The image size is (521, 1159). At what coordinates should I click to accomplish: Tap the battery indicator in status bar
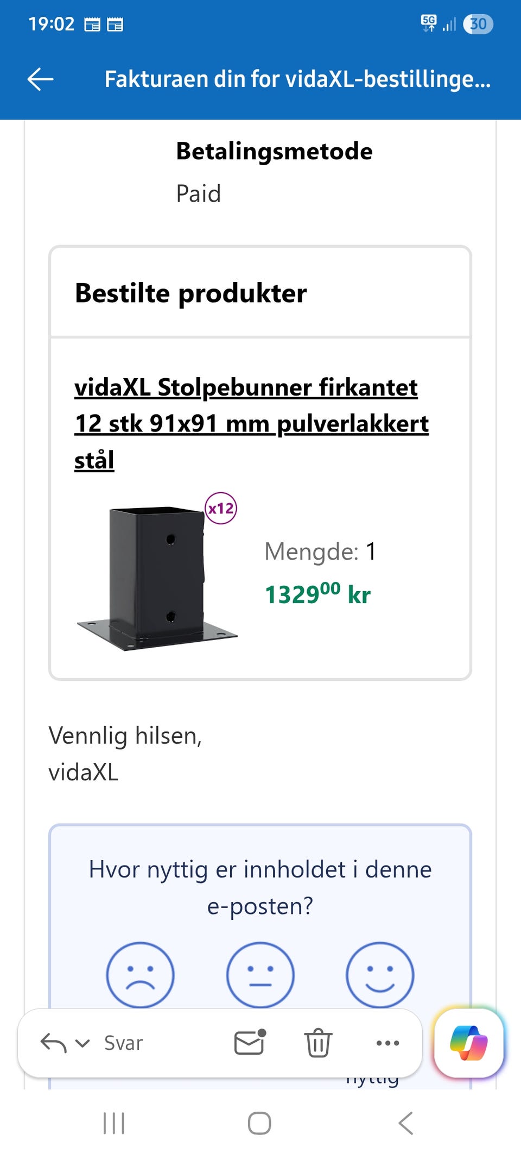coord(478,24)
